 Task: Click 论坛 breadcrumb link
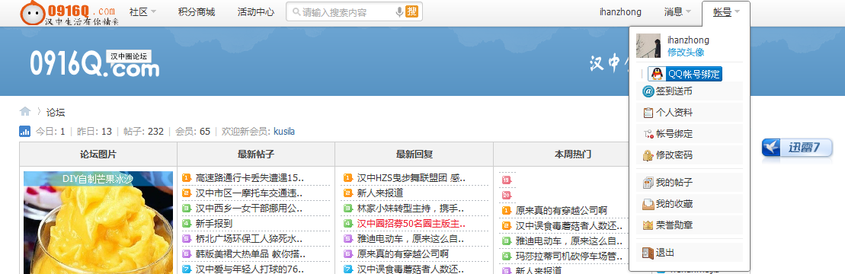(56, 112)
